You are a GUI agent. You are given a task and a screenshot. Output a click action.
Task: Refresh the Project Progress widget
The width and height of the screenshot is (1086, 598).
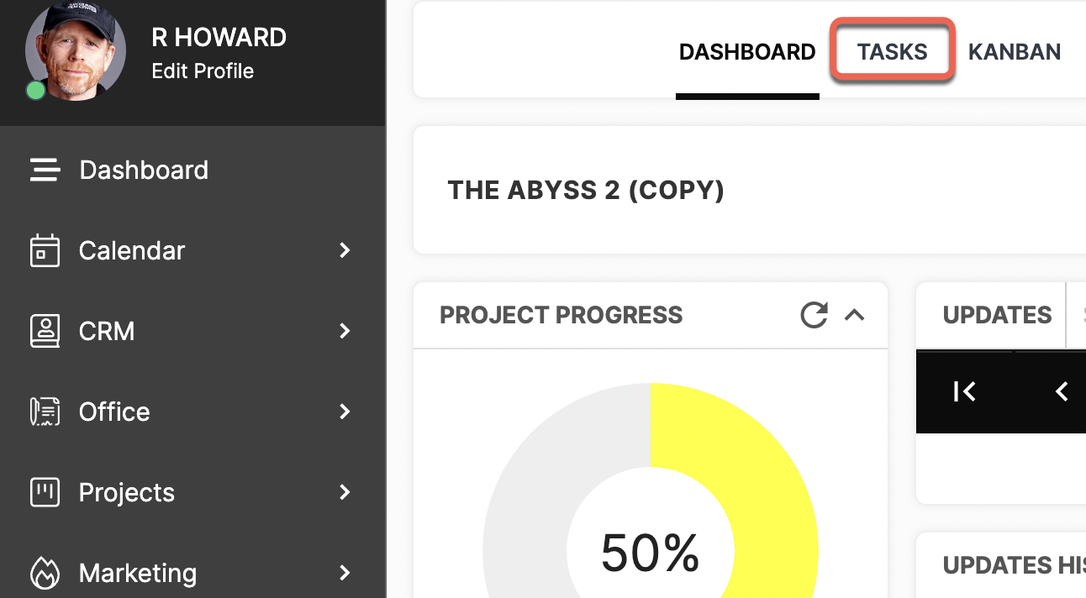pyautogui.click(x=814, y=315)
